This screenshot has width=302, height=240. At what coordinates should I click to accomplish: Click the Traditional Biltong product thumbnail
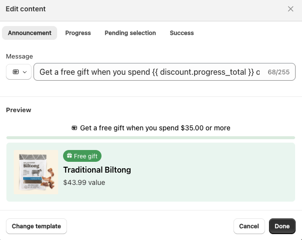(36, 172)
